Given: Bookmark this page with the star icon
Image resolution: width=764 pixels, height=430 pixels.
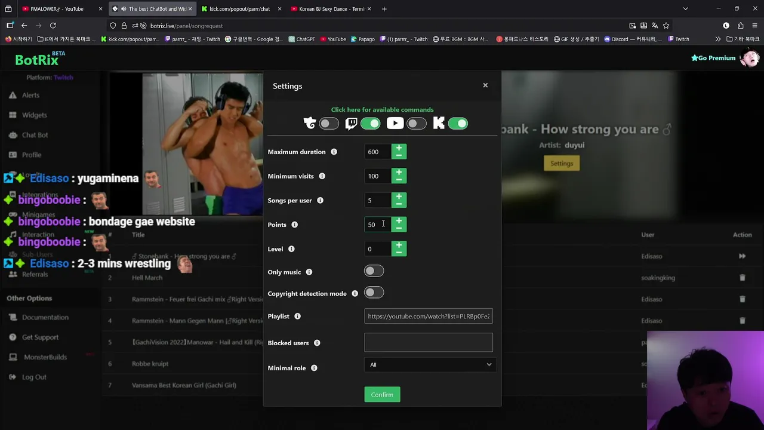Looking at the screenshot, I should click(666, 26).
